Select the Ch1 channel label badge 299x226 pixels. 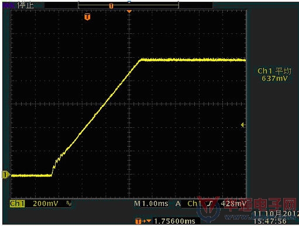(x=18, y=204)
